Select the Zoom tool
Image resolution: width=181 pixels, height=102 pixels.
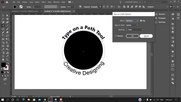point(7,59)
